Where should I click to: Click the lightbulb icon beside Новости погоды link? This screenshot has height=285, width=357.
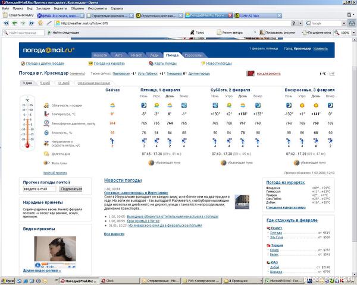203,64
